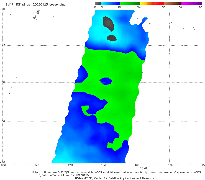The image size is (205, 180).
Task: Click the color bar label '18'
Action: 119,7
